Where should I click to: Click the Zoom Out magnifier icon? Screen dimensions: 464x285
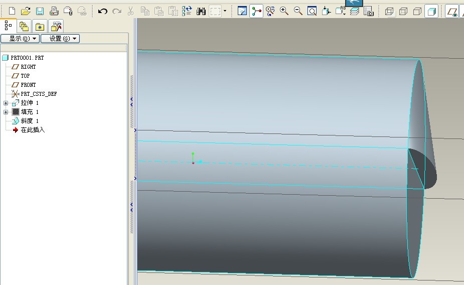click(298, 11)
